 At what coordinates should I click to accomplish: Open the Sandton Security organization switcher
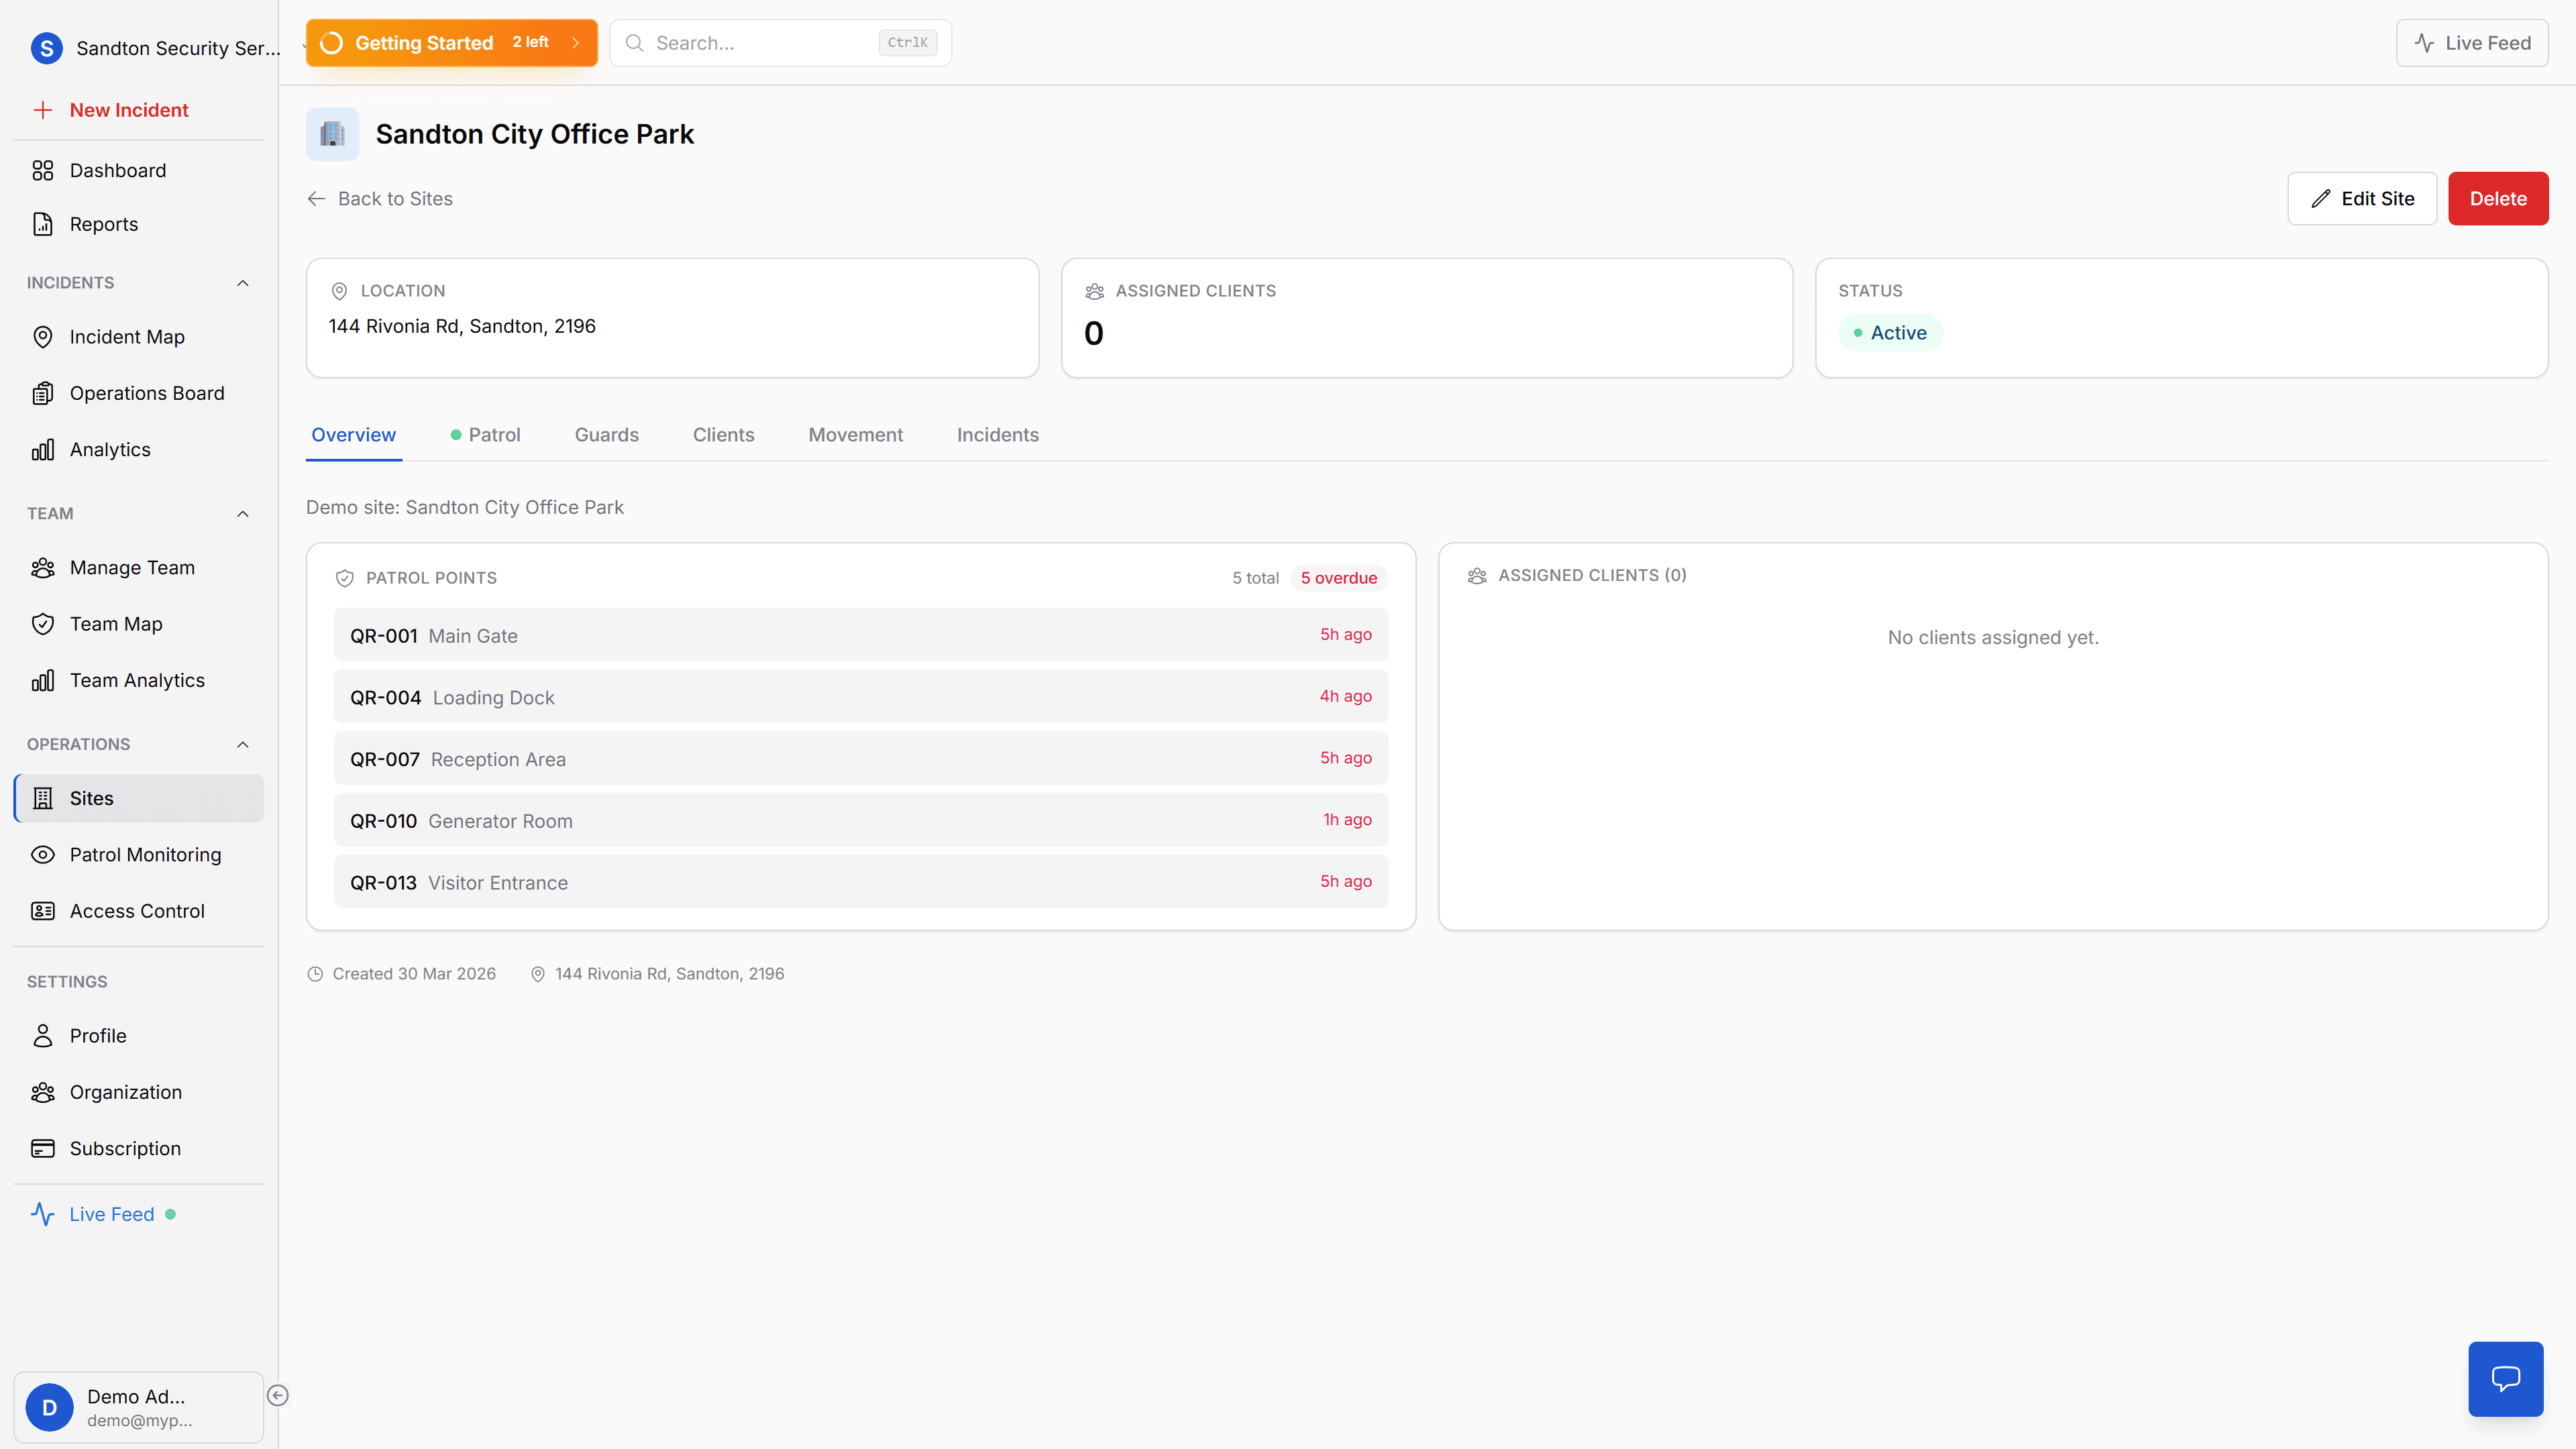pos(160,48)
